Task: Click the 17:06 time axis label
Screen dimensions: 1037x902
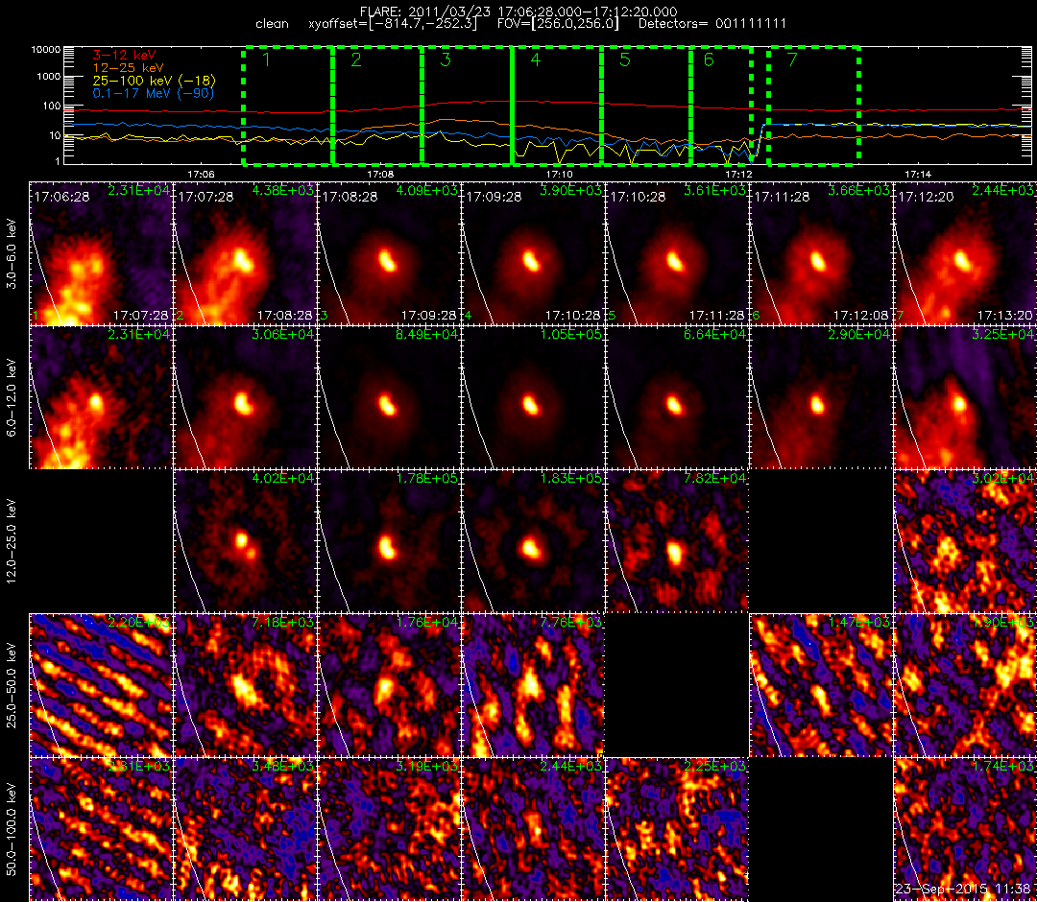Action: (x=201, y=174)
